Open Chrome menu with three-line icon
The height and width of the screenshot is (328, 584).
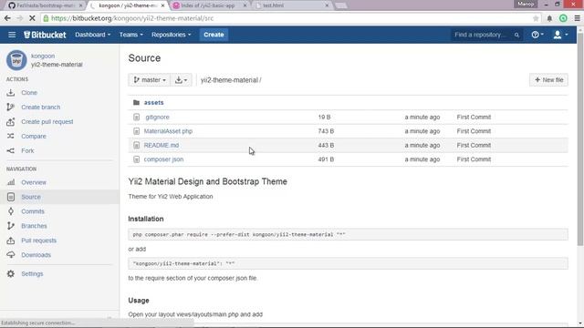point(578,18)
